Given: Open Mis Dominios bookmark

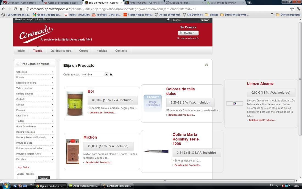Looking at the screenshot, I should pos(193,15).
